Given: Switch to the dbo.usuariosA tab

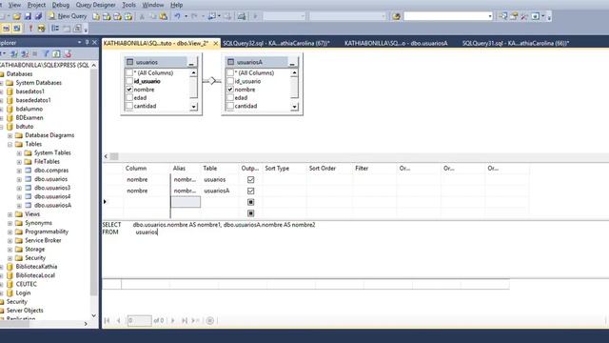Looking at the screenshot, I should [396, 43].
